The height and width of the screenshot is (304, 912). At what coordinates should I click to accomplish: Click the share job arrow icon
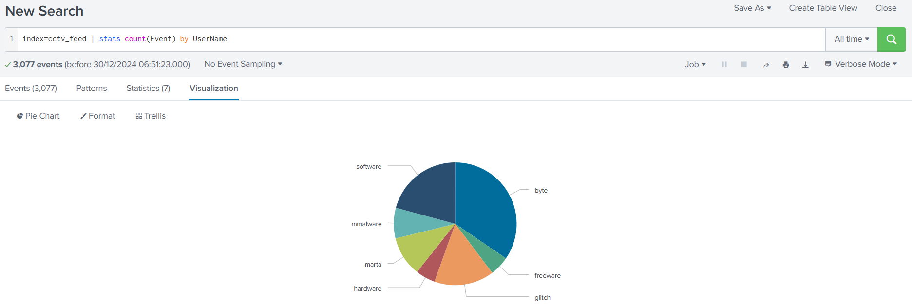(766, 65)
